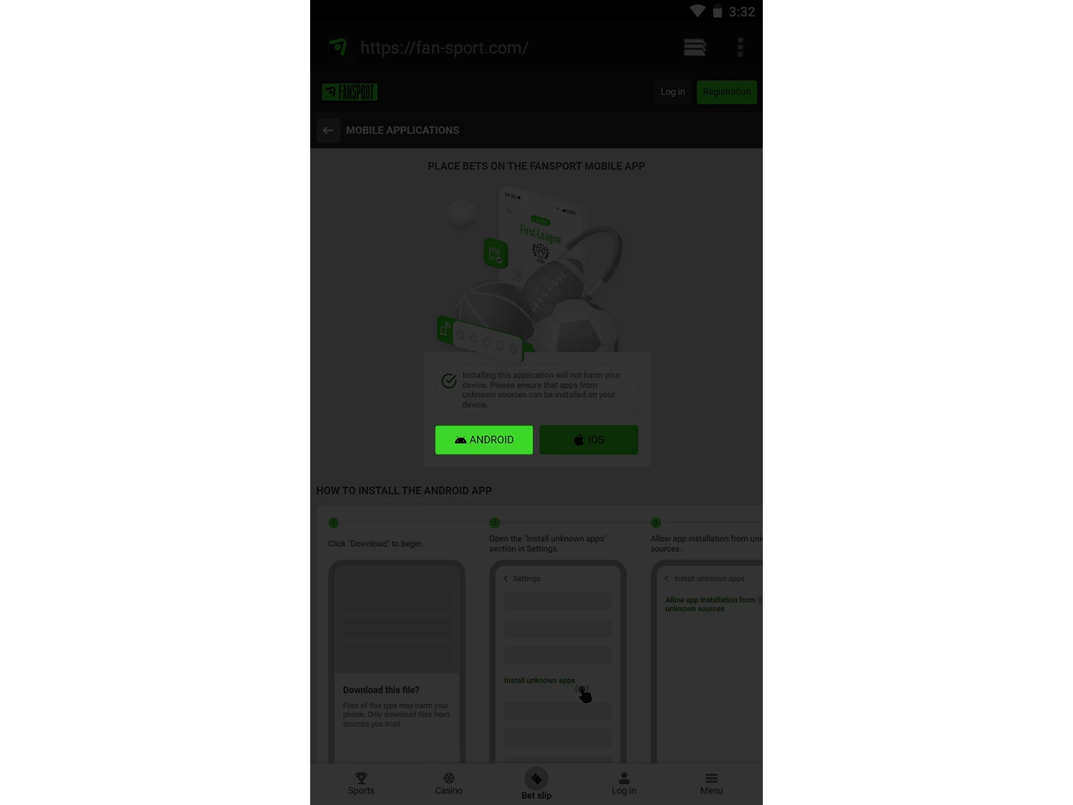Viewport: 1073px width, 805px height.
Task: Click the Log in text link
Action: [672, 91]
